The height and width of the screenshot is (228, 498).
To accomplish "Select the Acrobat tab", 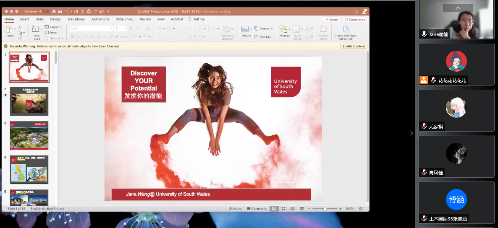I will coord(177,19).
